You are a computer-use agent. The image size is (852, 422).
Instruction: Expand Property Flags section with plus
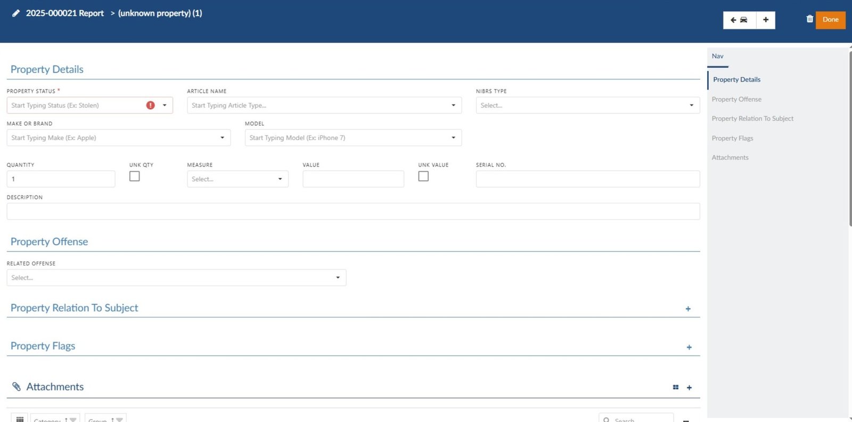point(689,347)
